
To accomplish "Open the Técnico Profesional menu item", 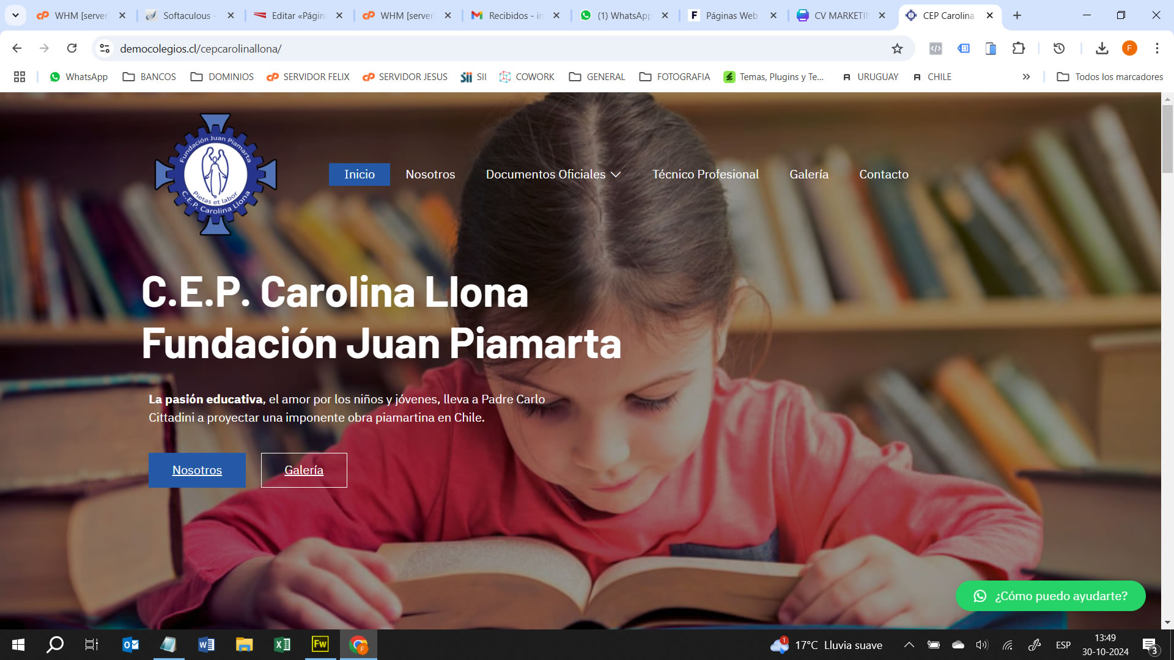I will pos(705,175).
